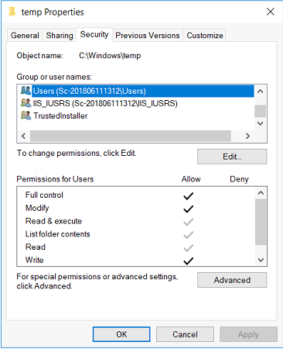
Task: Click right arrow of horizontal scrollbar
Action: (247, 136)
